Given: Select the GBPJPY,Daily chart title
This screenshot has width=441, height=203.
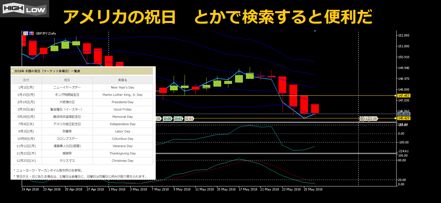Looking at the screenshot, I should [x=46, y=33].
